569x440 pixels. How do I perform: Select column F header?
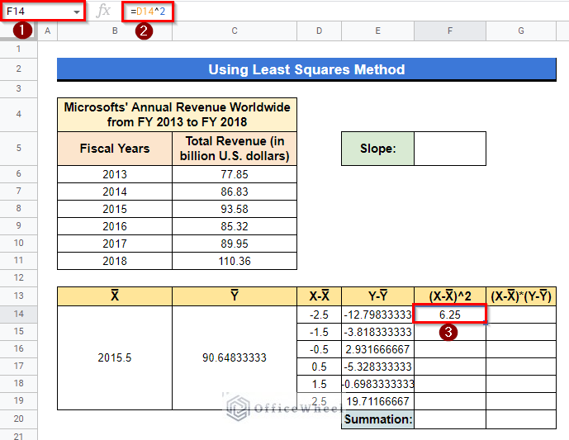[450, 31]
